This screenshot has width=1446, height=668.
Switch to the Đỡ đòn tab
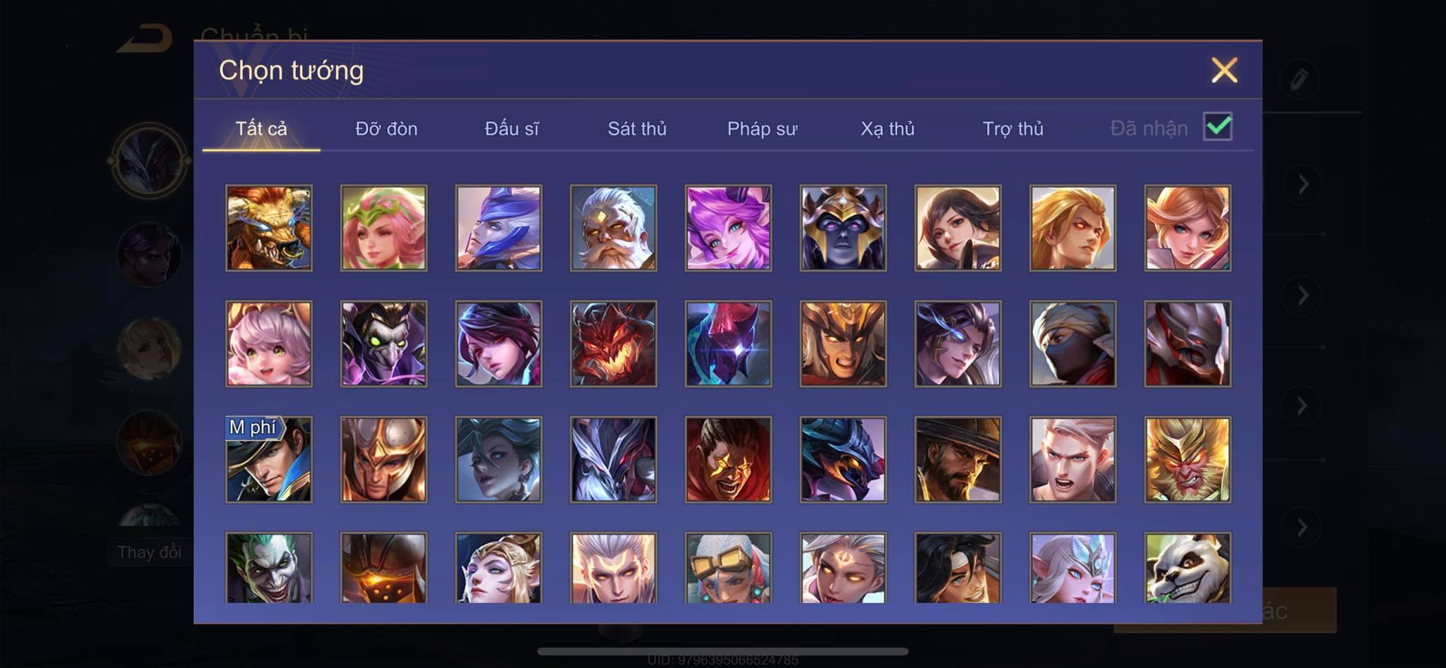pyautogui.click(x=386, y=128)
